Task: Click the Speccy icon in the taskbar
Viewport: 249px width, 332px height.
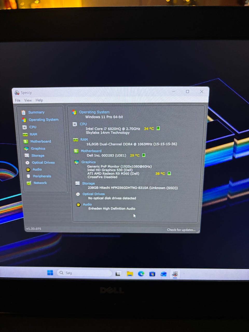Action: (175, 274)
